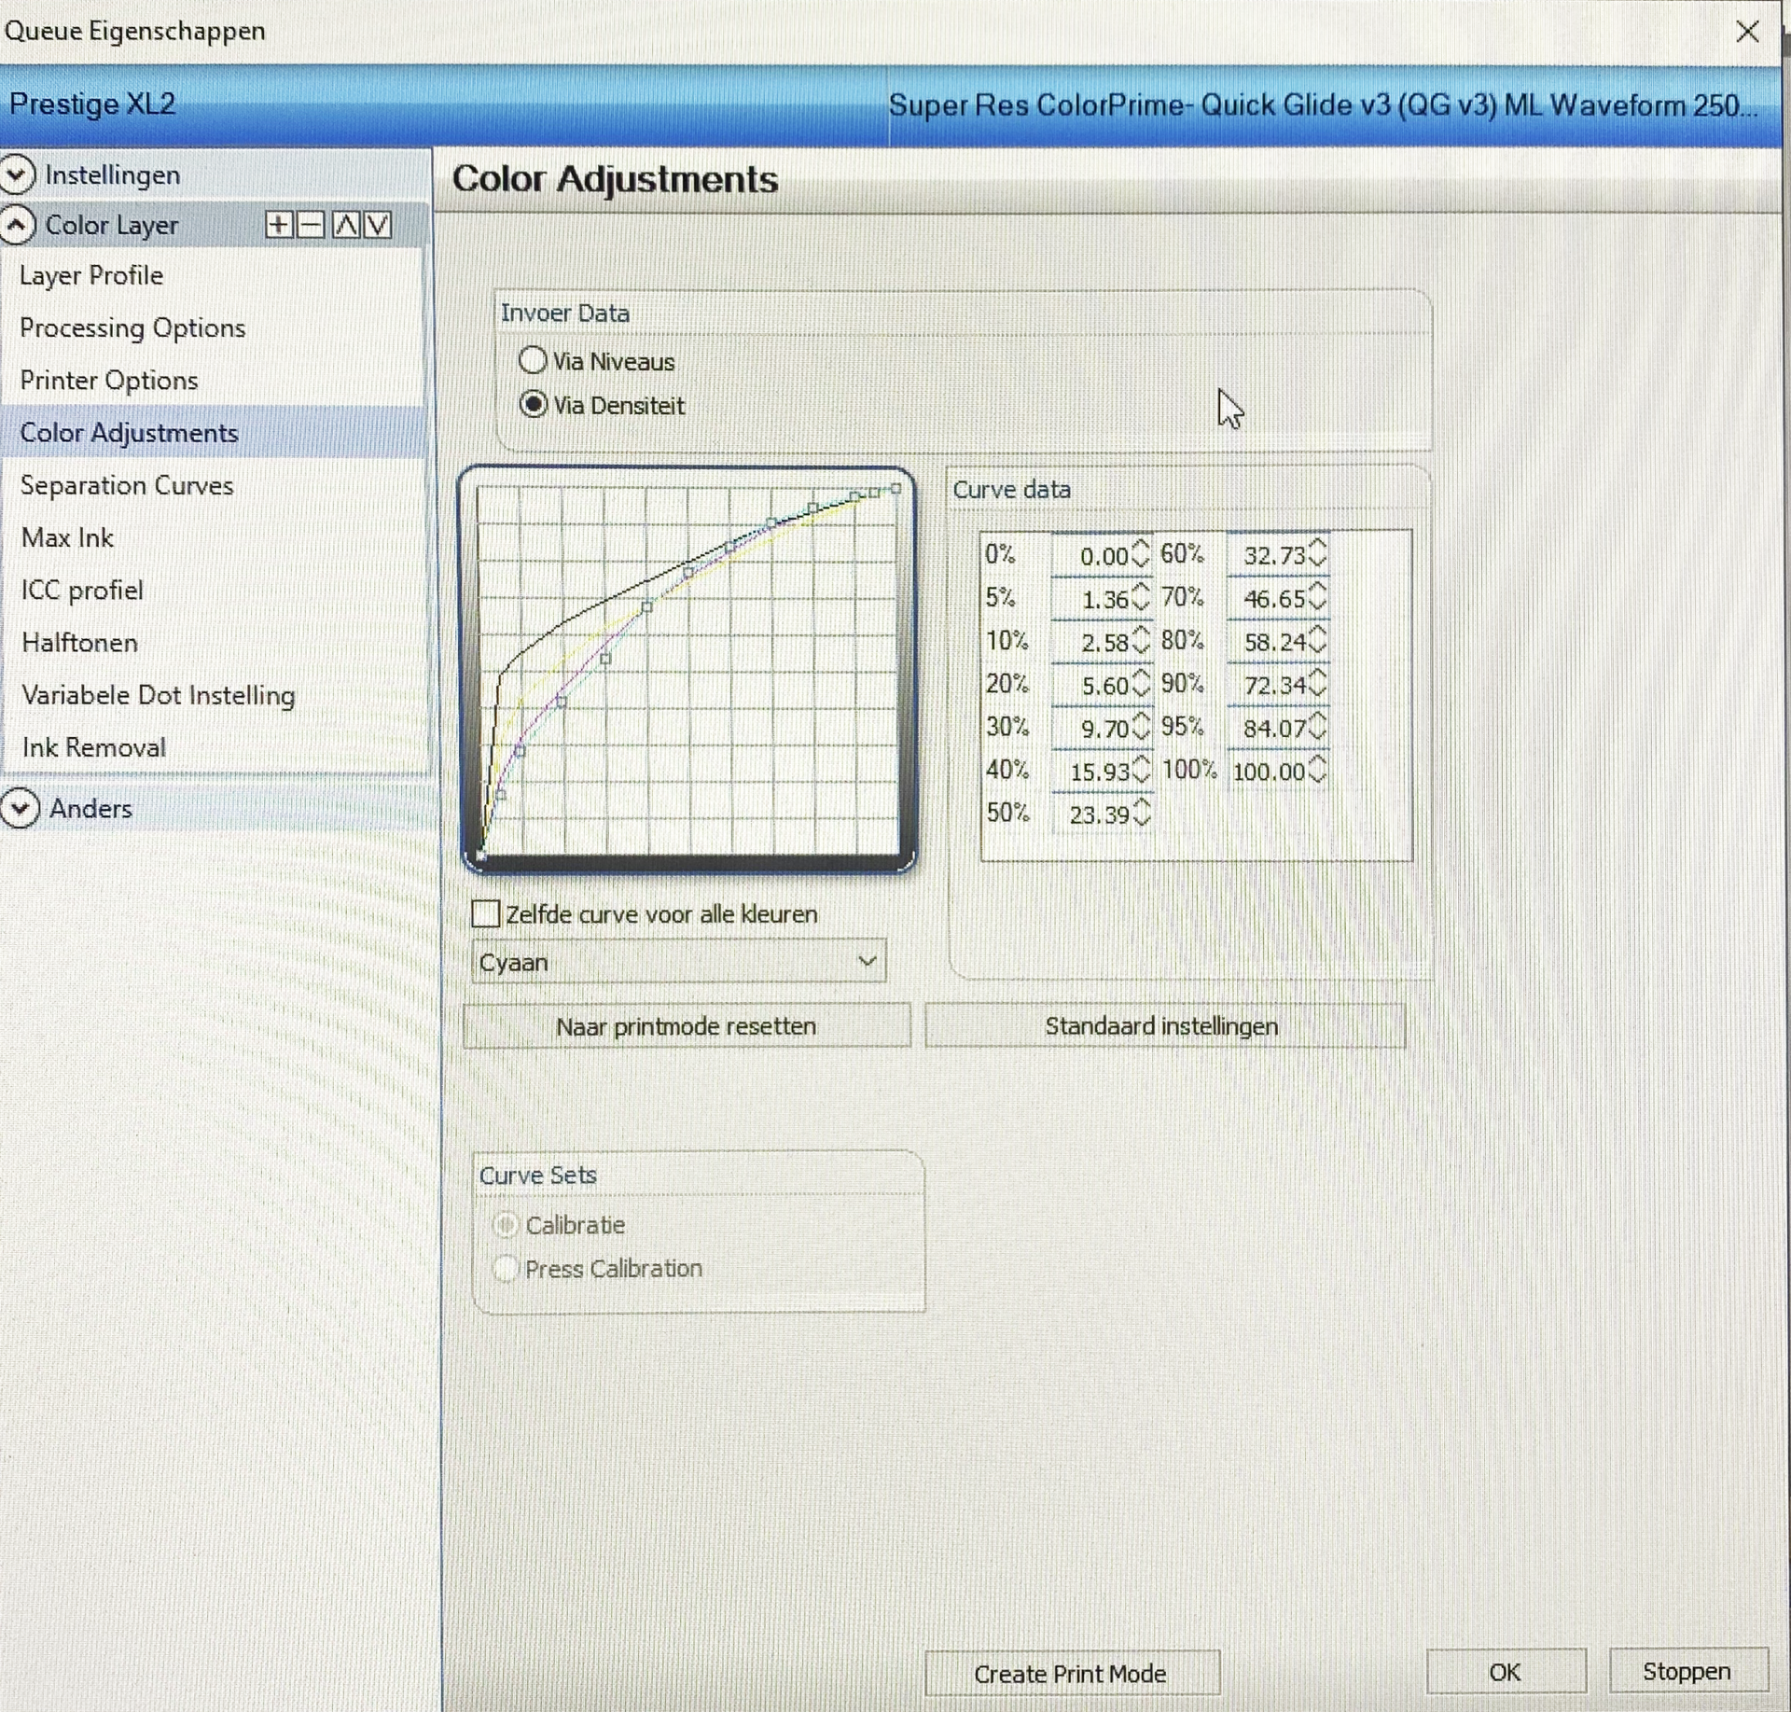Move the Color Layer down with the down-arrow icon
The height and width of the screenshot is (1712, 1791).
pyautogui.click(x=378, y=225)
